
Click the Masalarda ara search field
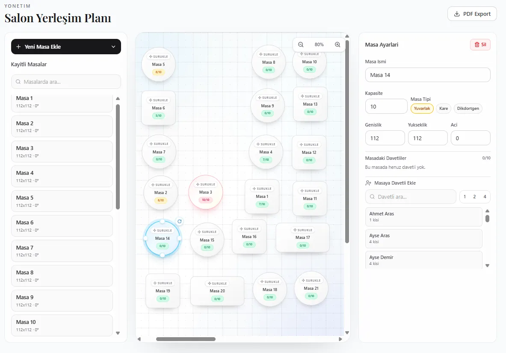[x=66, y=82]
